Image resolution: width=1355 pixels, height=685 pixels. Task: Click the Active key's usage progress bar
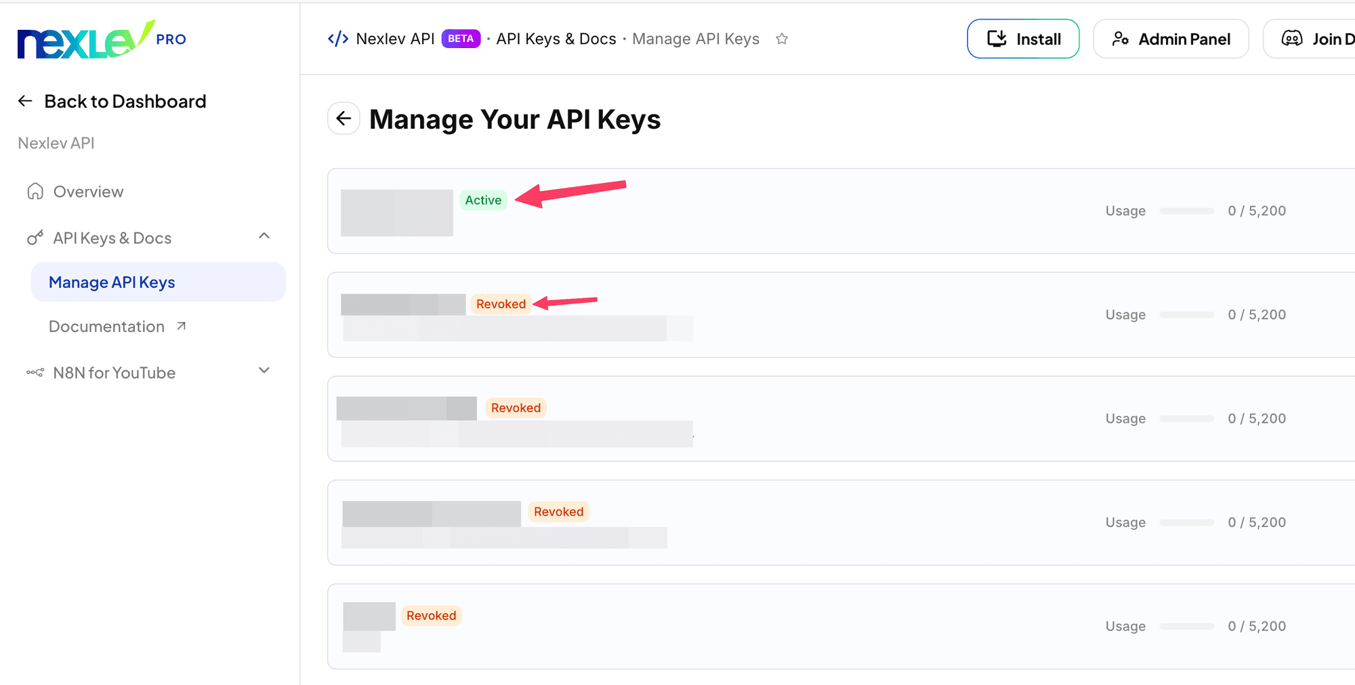1187,211
